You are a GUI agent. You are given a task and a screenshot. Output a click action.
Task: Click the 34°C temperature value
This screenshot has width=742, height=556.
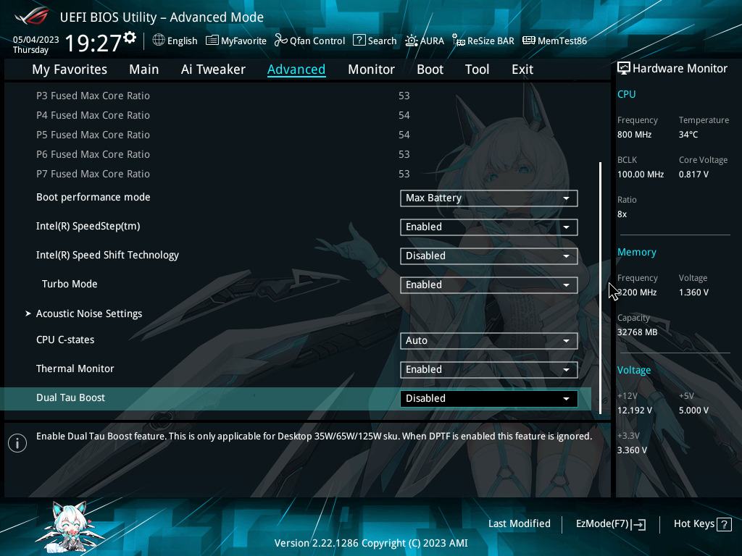pos(688,134)
